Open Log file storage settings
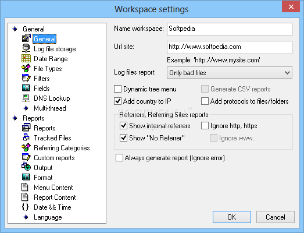The image size is (304, 233). click(55, 49)
